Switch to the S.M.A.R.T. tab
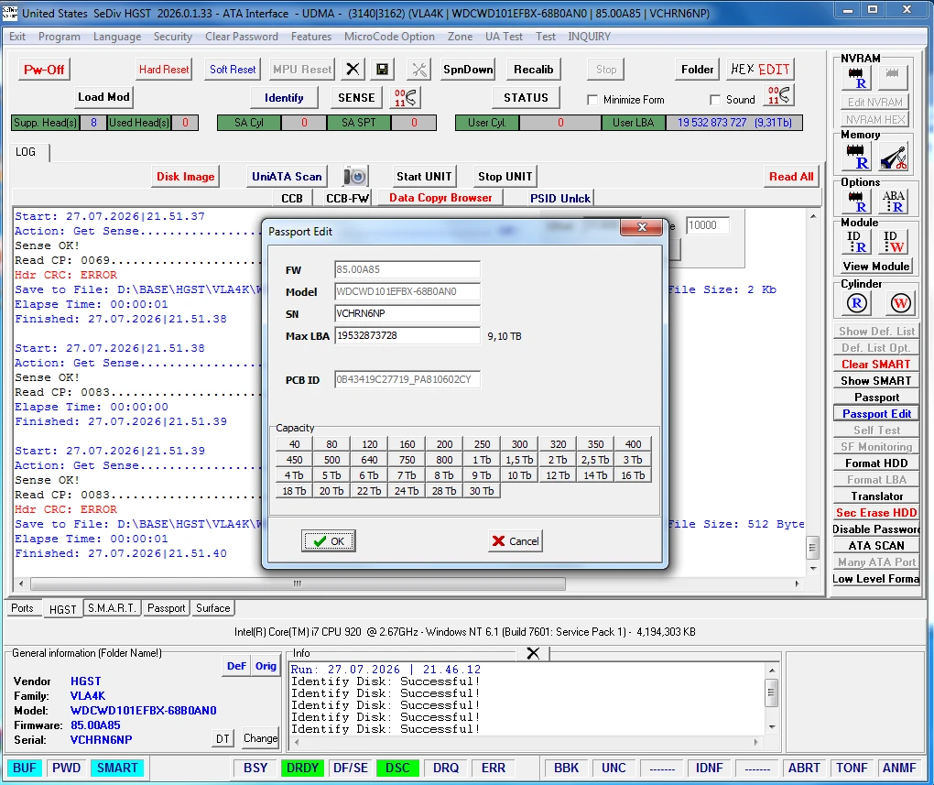Image resolution: width=934 pixels, height=785 pixels. coord(112,608)
